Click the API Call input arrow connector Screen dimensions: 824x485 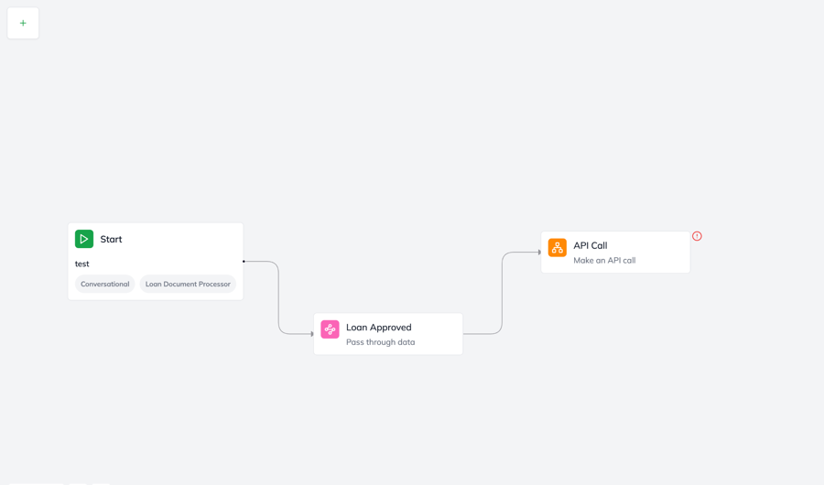pos(539,253)
